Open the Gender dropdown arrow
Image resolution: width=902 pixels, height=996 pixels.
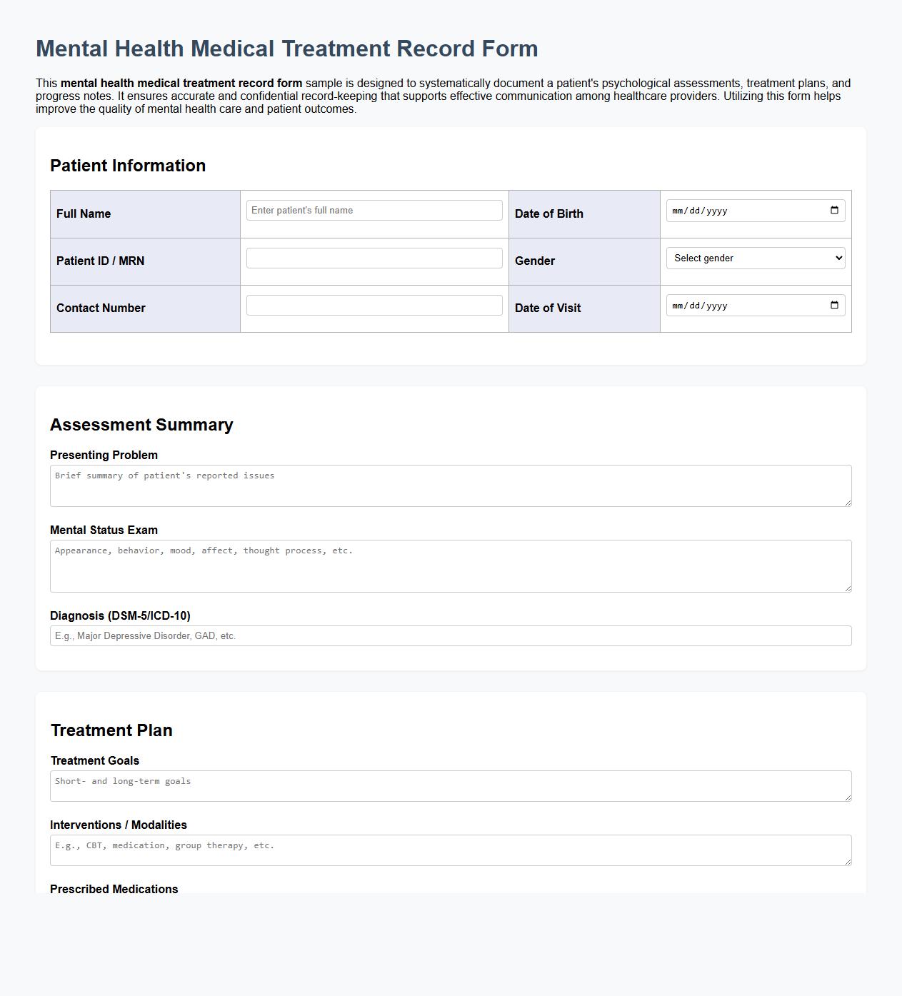[837, 258]
